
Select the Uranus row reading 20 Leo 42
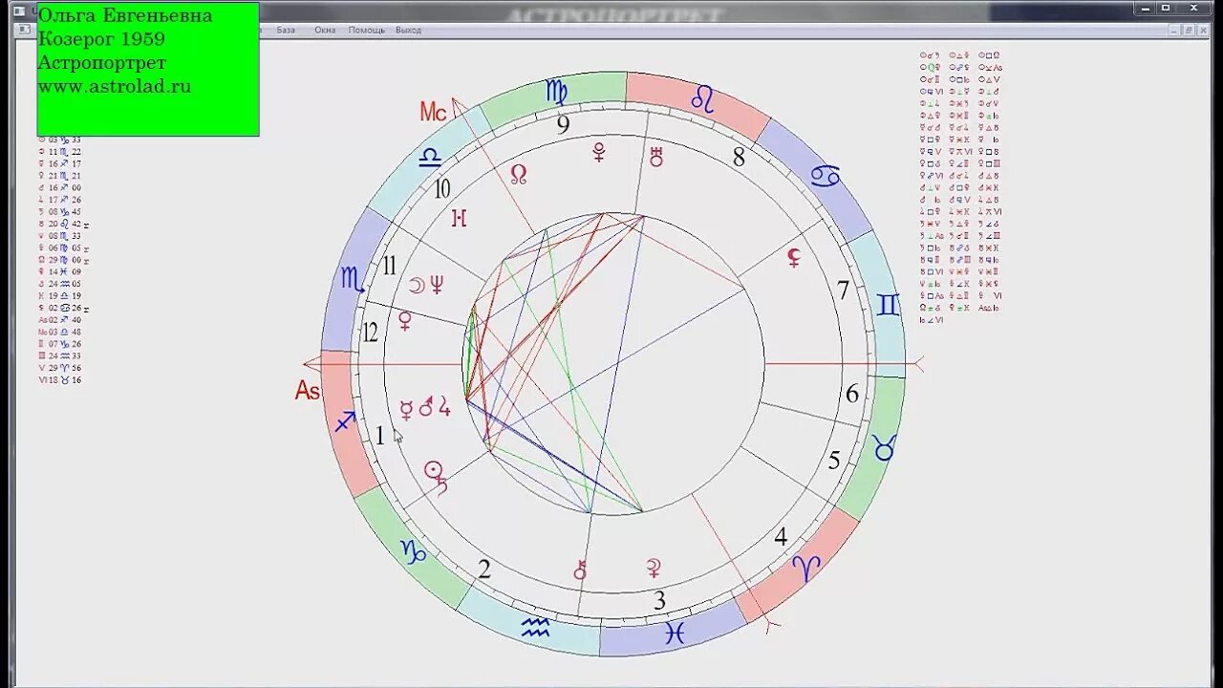[63, 224]
